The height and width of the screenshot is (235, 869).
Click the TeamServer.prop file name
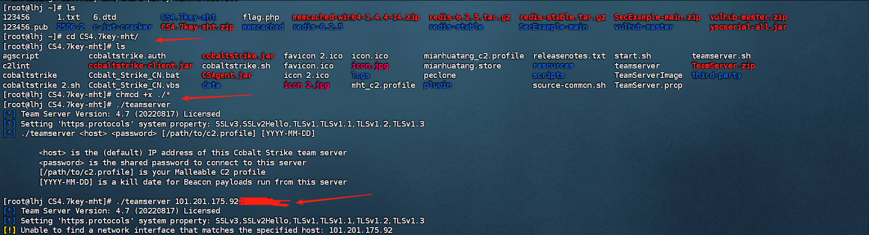[648, 85]
